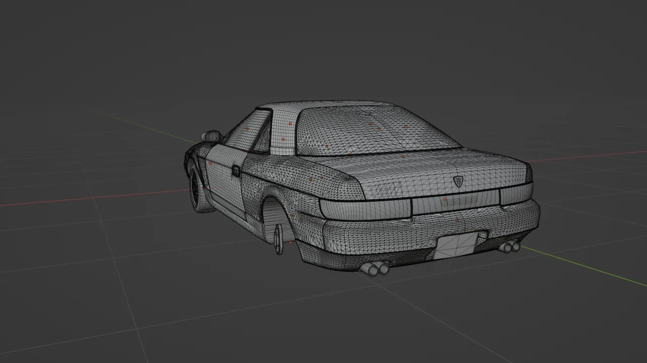Select the C-pillar panel behind side window
The width and height of the screenshot is (647, 363).
tap(282, 133)
